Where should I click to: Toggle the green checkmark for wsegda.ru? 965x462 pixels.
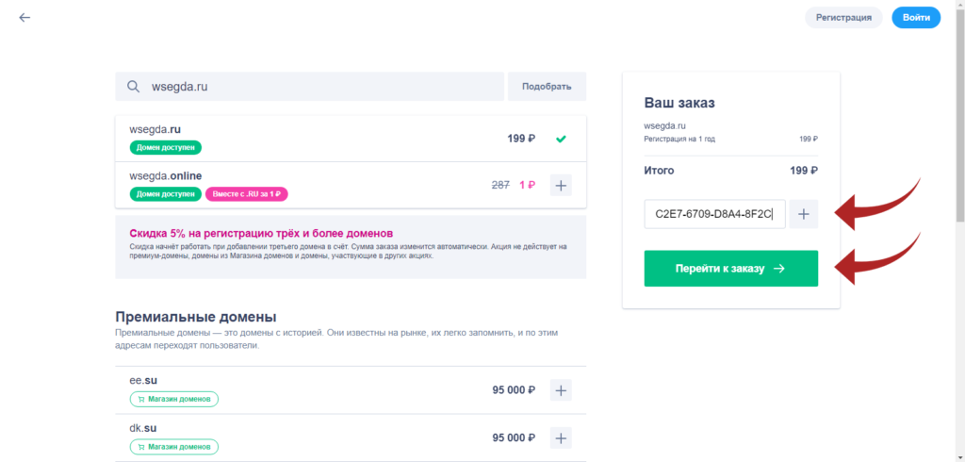[x=561, y=139]
